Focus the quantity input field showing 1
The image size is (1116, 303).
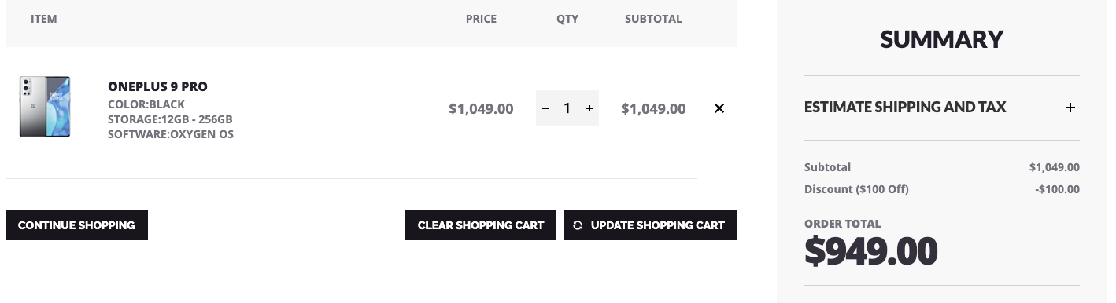point(567,108)
